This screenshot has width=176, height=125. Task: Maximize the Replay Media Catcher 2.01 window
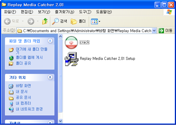tap(164, 5)
